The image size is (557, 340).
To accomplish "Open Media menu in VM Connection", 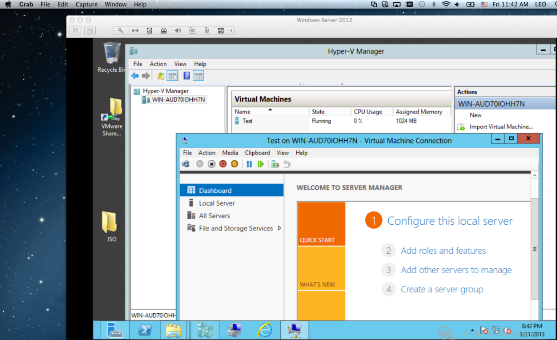I will click(230, 153).
